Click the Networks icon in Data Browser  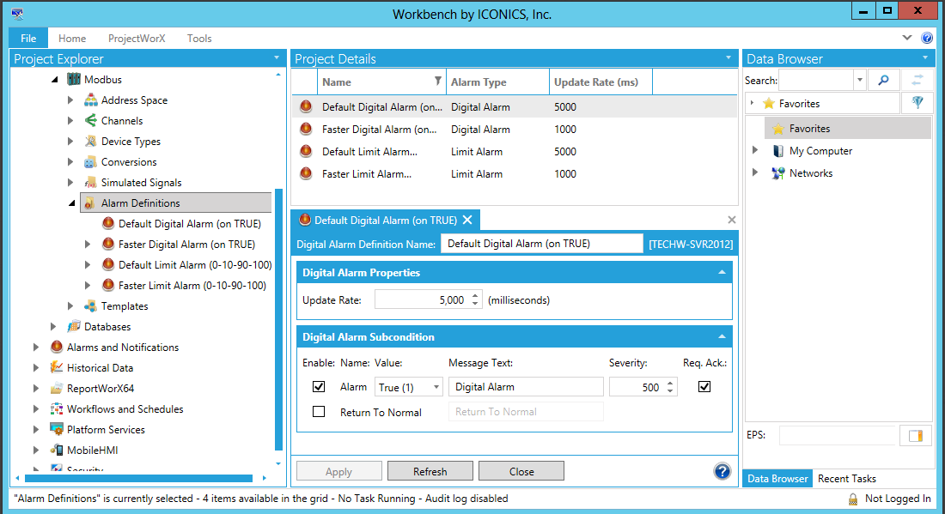tap(777, 173)
